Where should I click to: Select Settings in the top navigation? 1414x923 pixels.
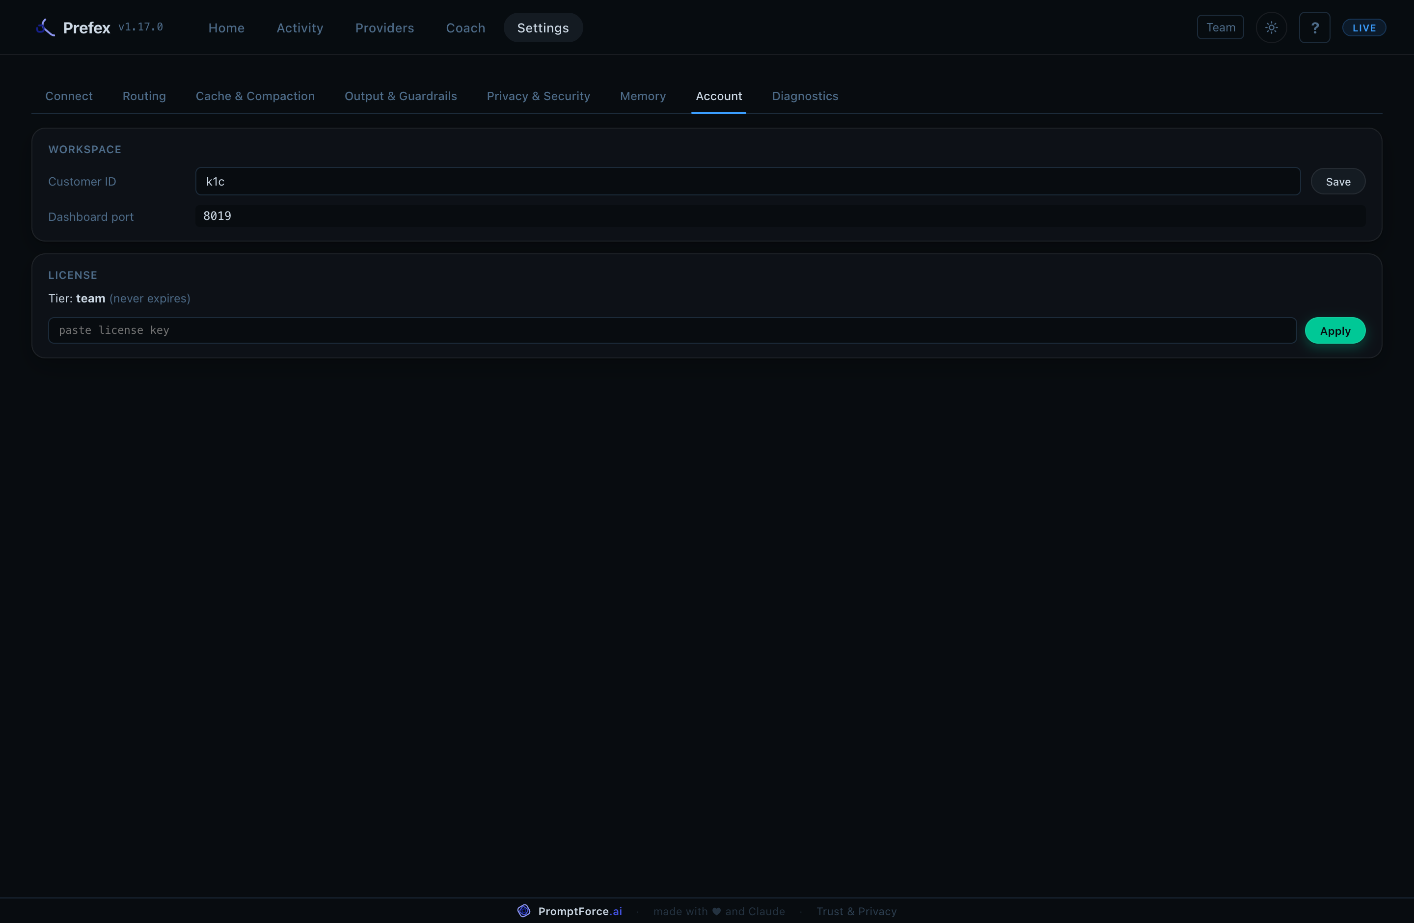click(543, 28)
